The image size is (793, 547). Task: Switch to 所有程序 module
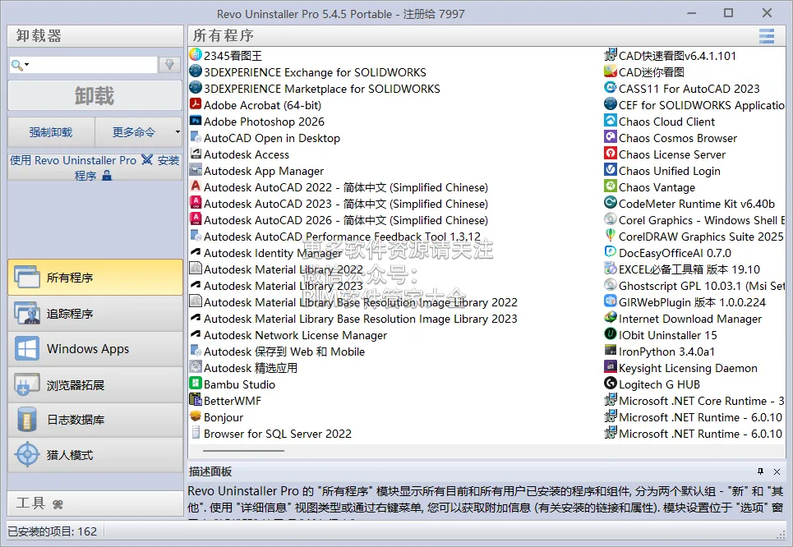(95, 277)
